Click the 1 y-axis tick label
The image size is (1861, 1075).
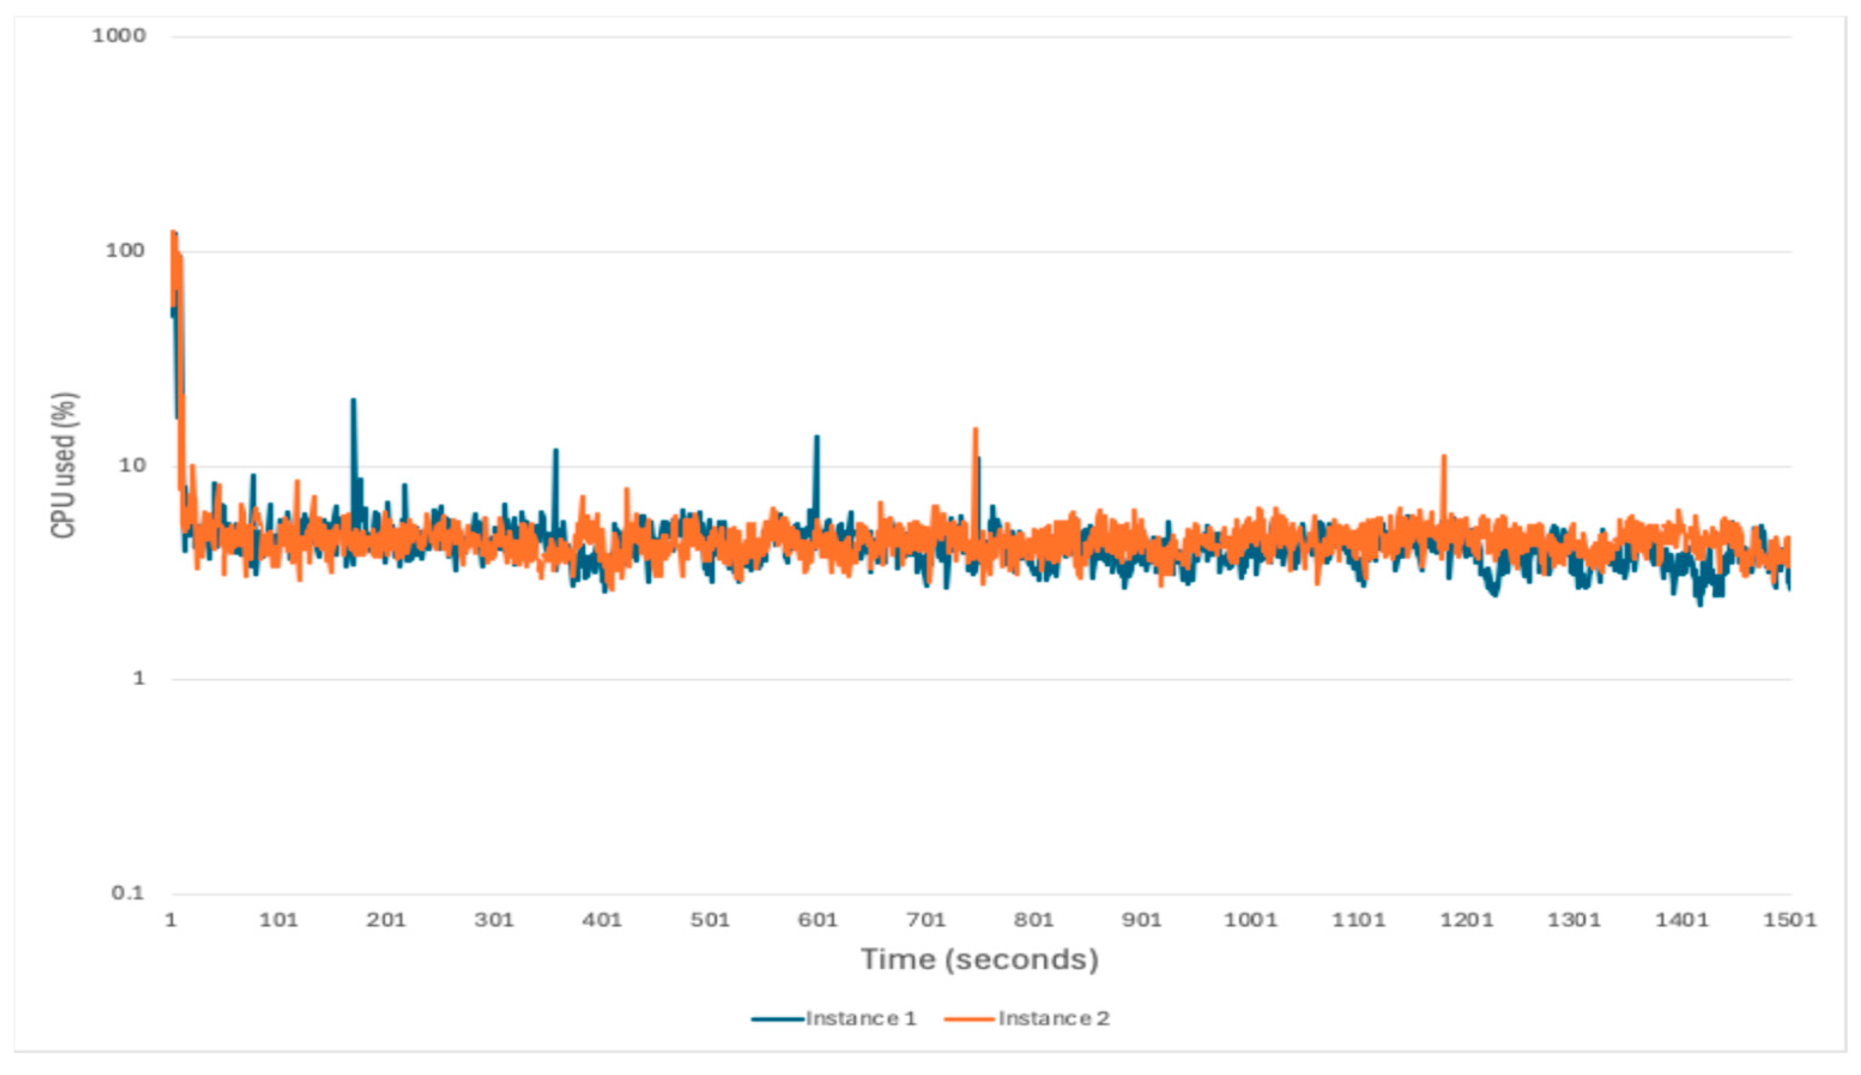click(138, 678)
